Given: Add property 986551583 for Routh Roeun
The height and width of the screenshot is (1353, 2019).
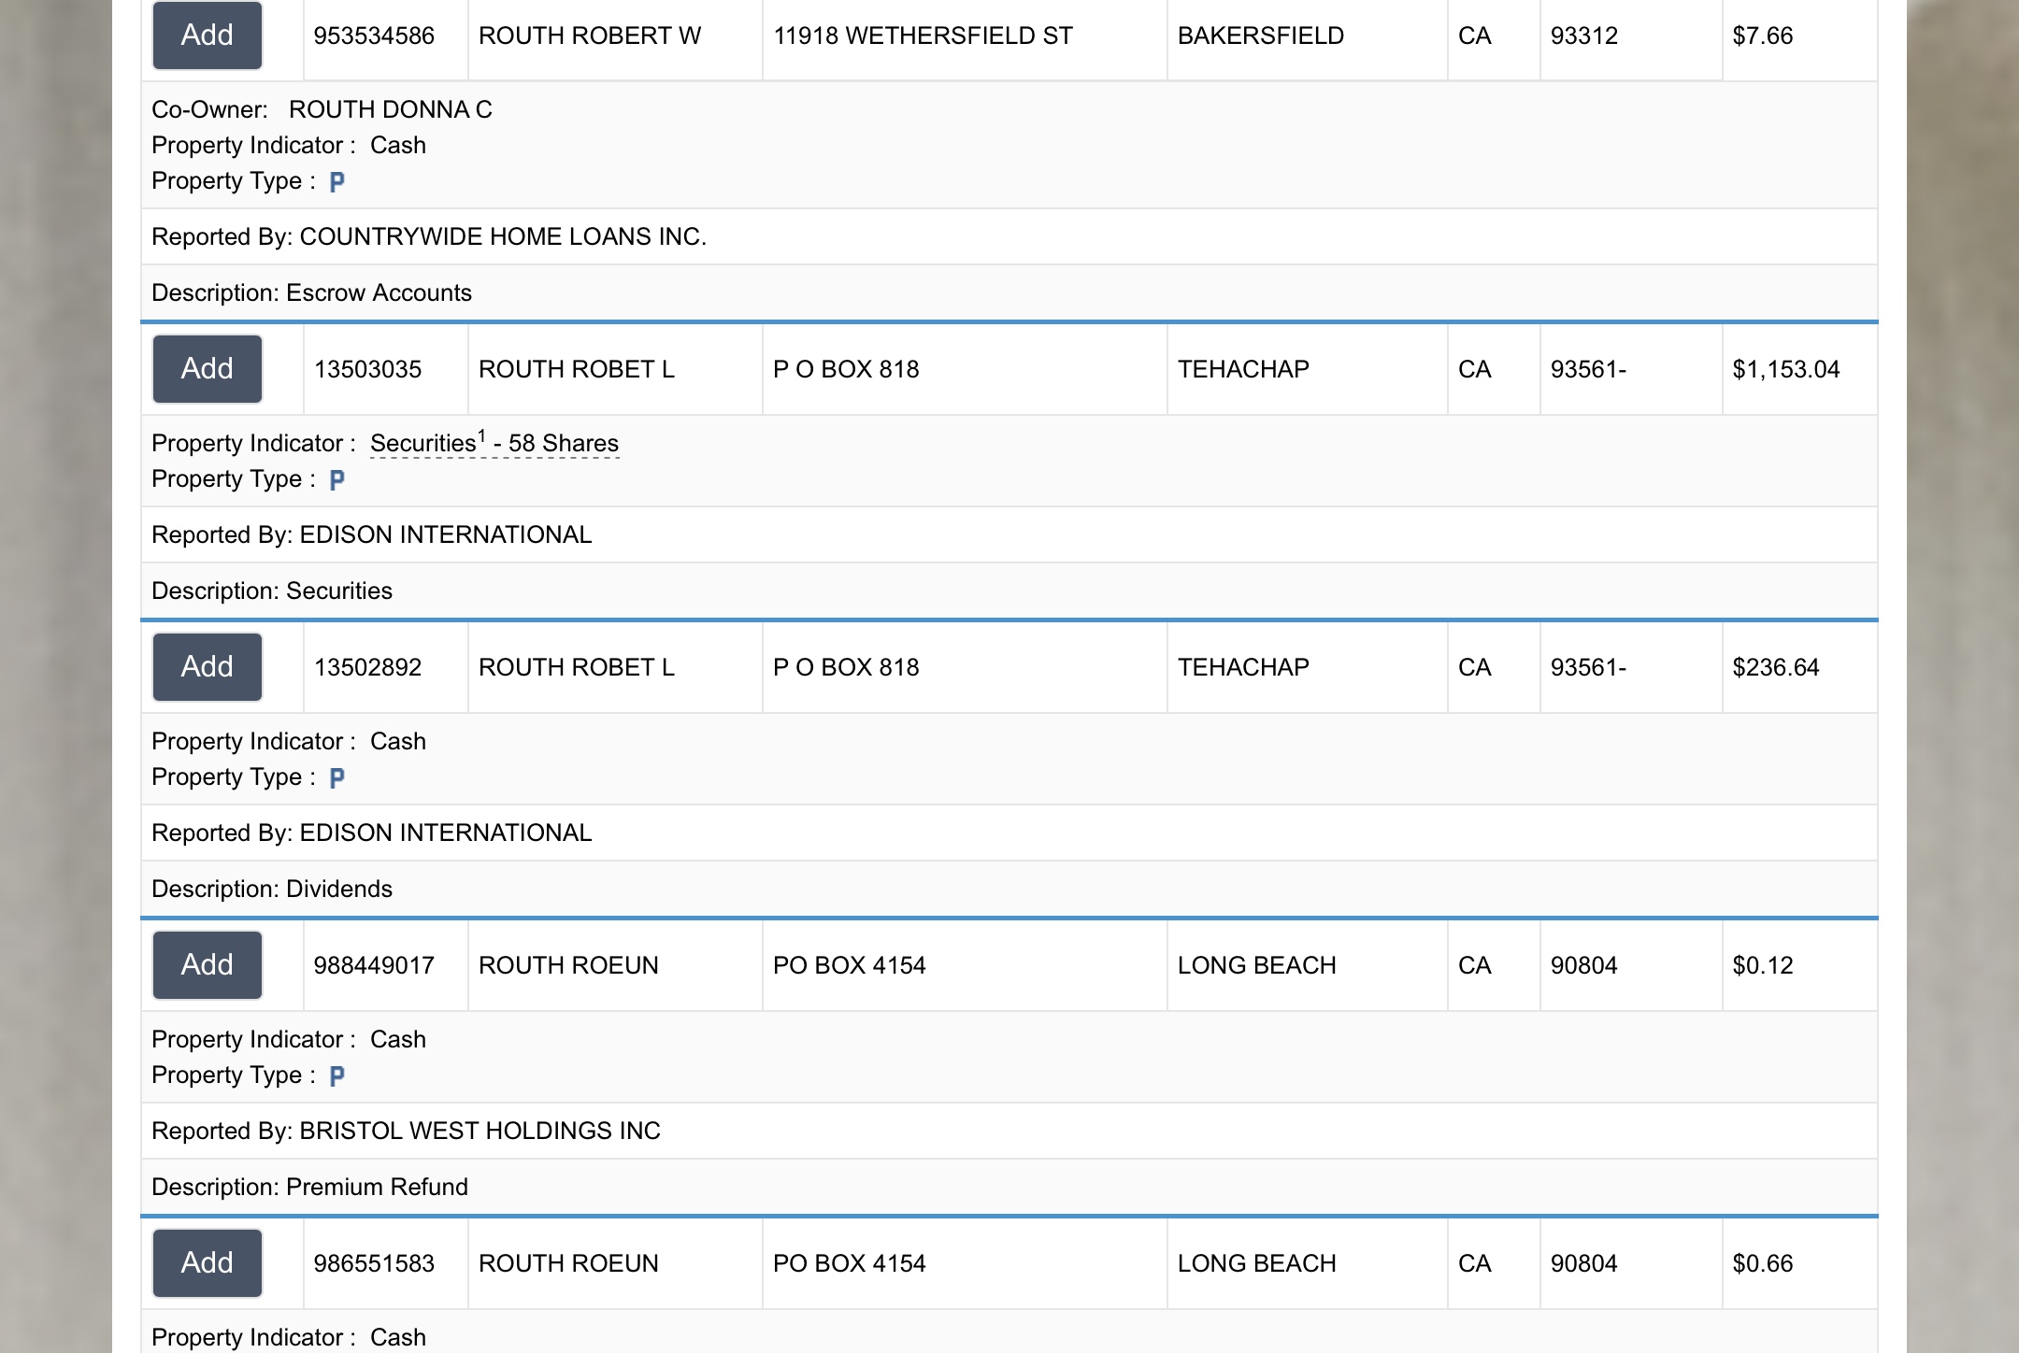Looking at the screenshot, I should tap(208, 1263).
